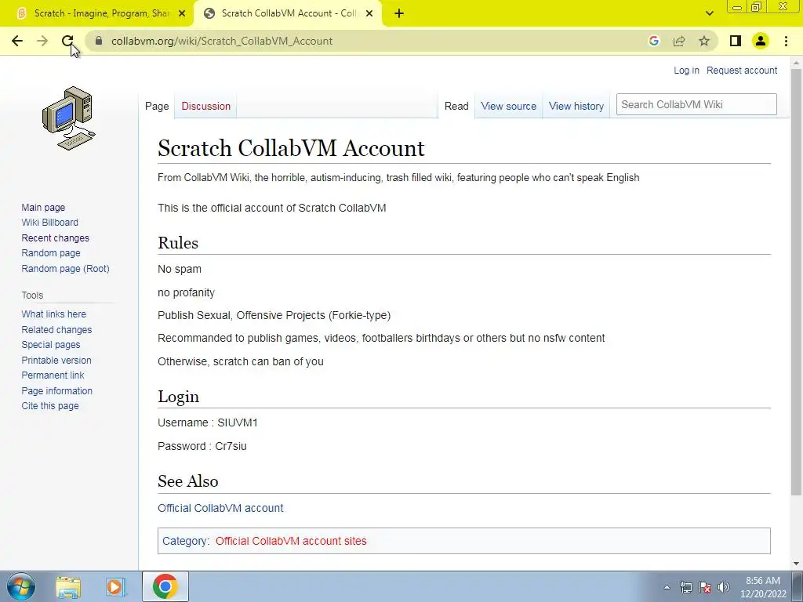The width and height of the screenshot is (803, 602).
Task: Open Cite this page link
Action: (50, 405)
